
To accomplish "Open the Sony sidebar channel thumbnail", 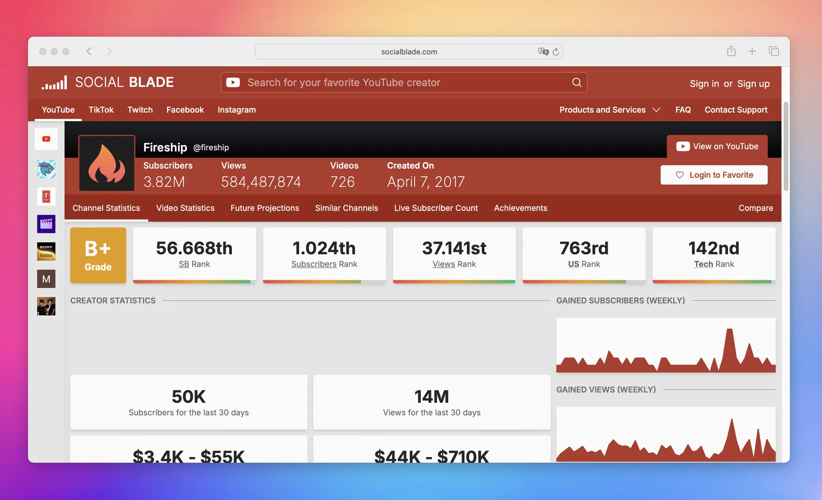I will (46, 252).
